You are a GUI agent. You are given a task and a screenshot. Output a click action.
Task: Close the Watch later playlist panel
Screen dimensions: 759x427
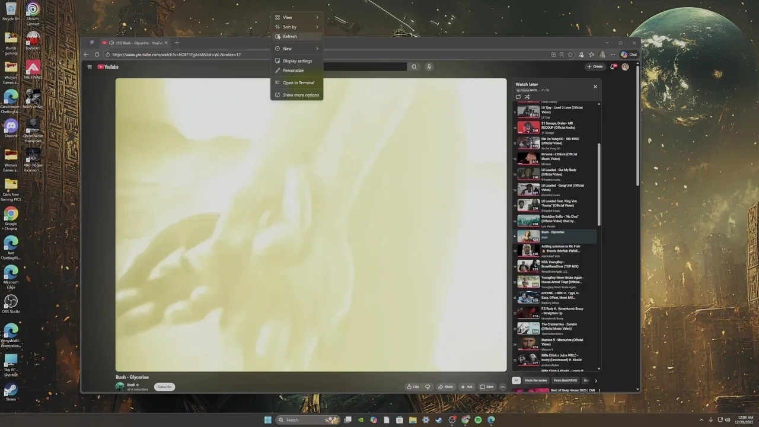pos(595,87)
